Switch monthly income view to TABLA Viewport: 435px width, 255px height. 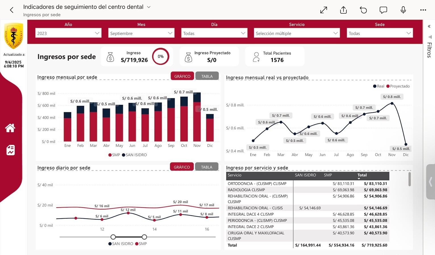click(x=207, y=76)
